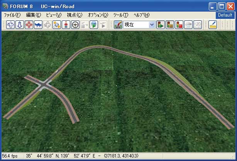
Task: Select the rotate view navigation tool
Action: (10, 25)
